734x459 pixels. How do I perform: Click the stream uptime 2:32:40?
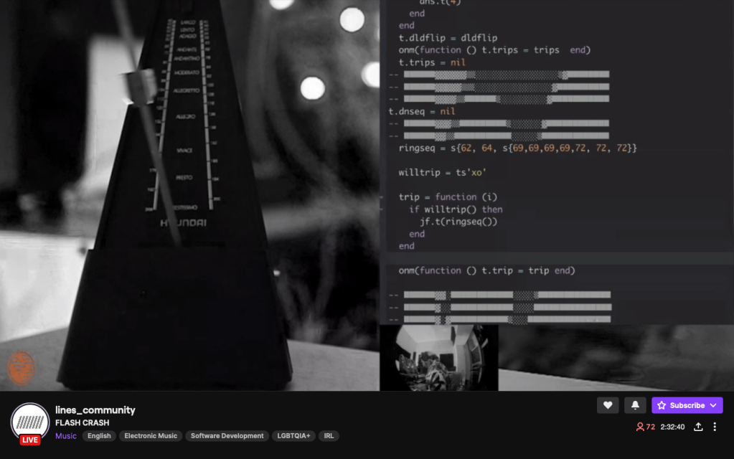pyautogui.click(x=672, y=427)
